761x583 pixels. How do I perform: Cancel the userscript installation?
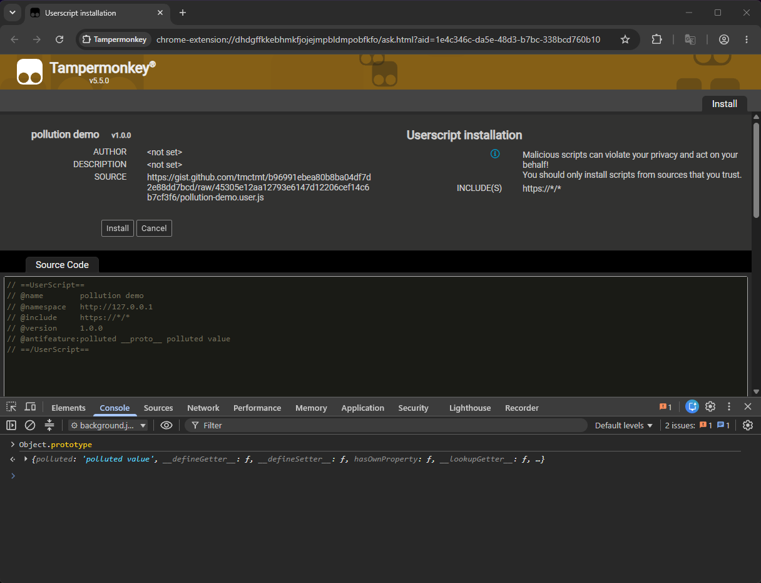tap(154, 228)
